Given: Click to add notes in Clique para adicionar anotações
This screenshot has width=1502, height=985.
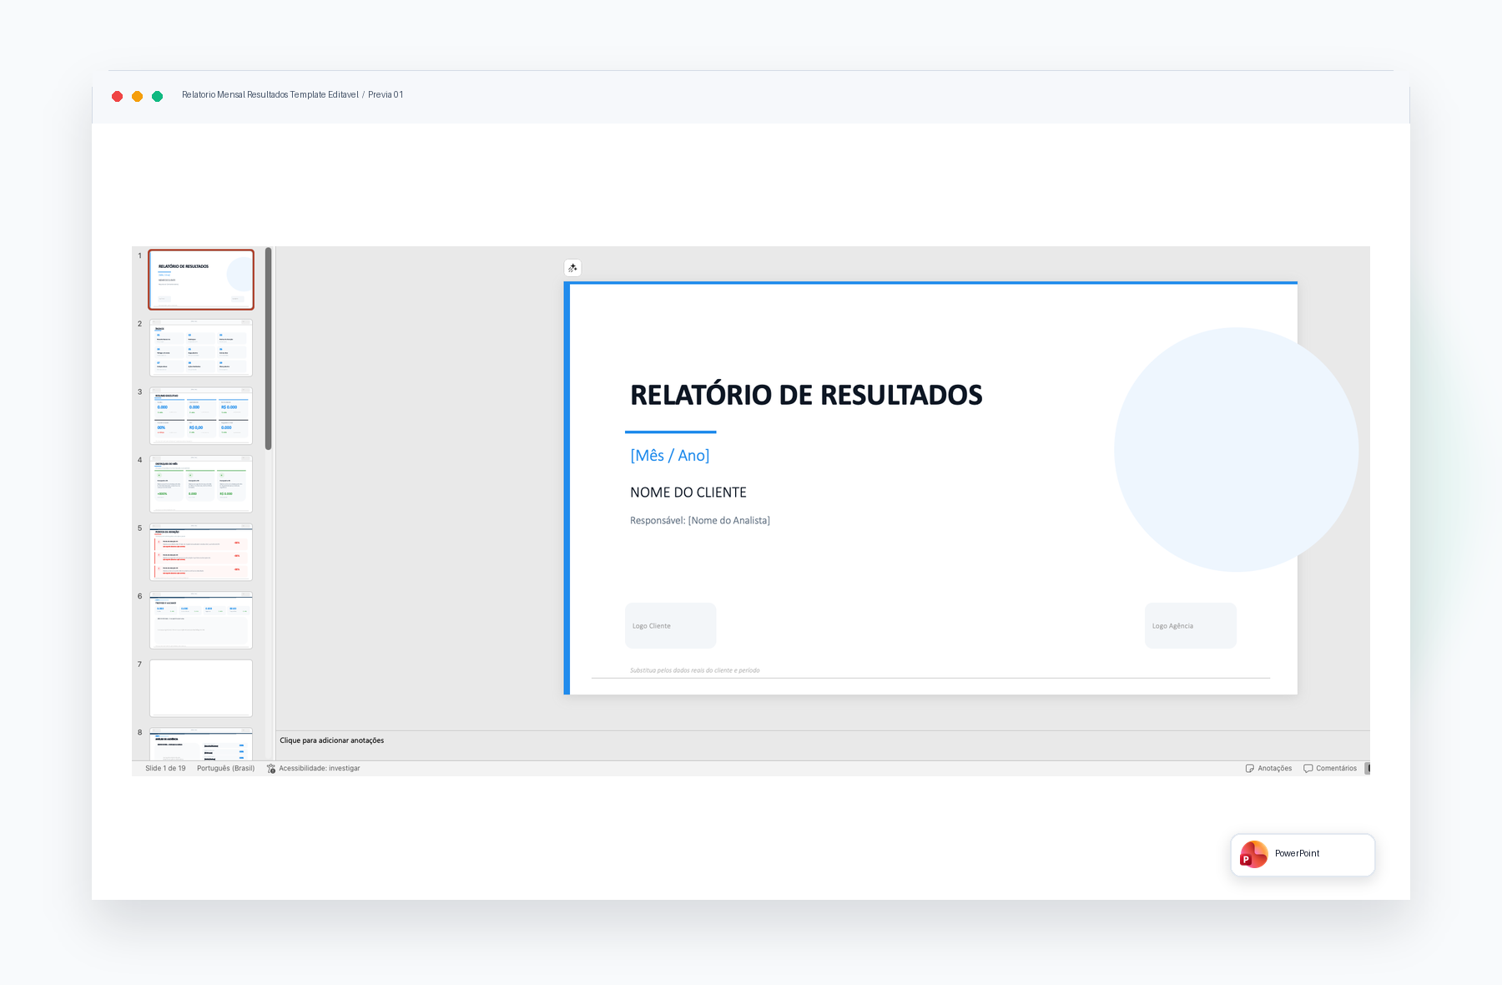Looking at the screenshot, I should click(332, 740).
